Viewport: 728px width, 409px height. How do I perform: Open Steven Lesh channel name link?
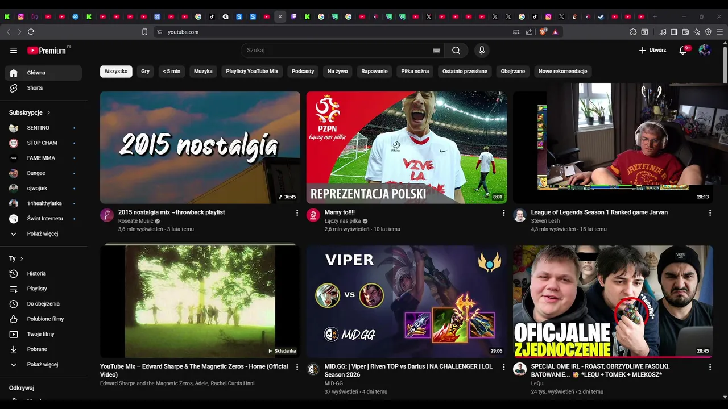545,221
